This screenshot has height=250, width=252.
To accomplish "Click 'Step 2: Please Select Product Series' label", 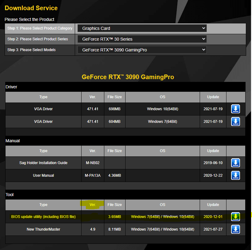I will click(x=38, y=39).
